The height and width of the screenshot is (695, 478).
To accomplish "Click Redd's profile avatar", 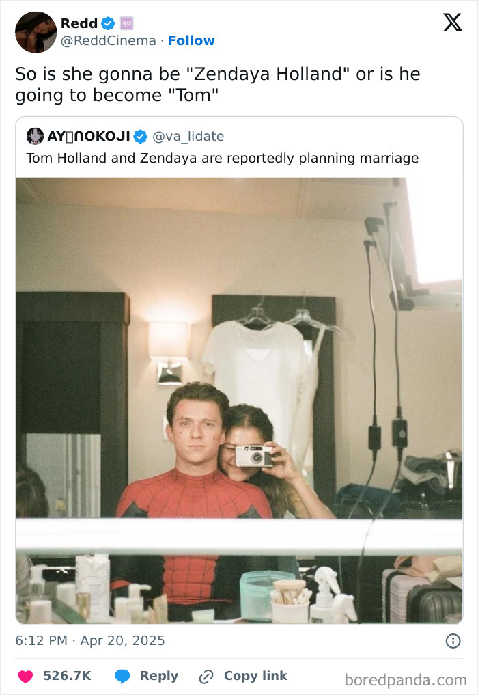I will 36,31.
